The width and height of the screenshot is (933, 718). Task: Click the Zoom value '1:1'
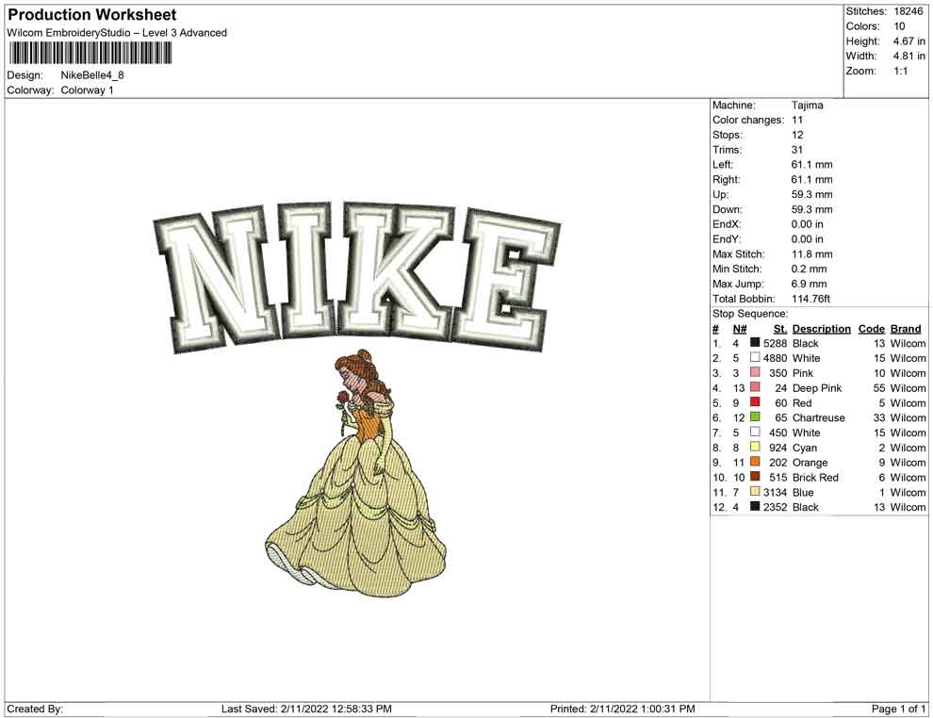(x=901, y=71)
